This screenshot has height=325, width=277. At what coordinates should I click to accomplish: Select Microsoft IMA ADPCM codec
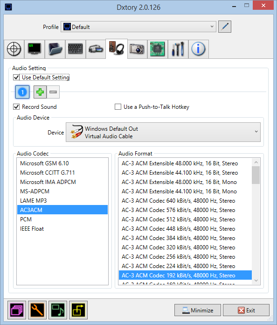(62, 182)
